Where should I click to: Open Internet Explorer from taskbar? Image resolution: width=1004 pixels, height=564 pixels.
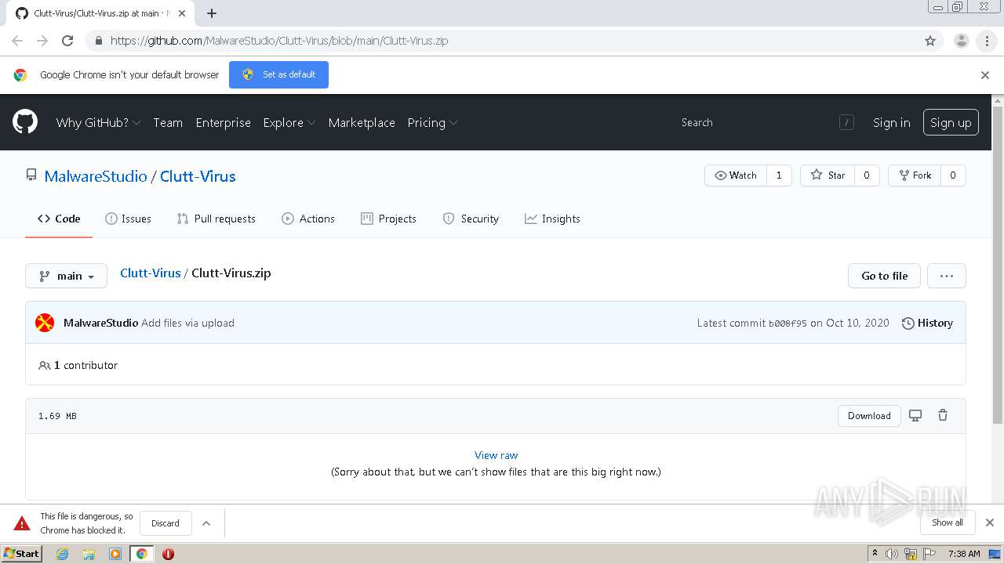tap(62, 554)
